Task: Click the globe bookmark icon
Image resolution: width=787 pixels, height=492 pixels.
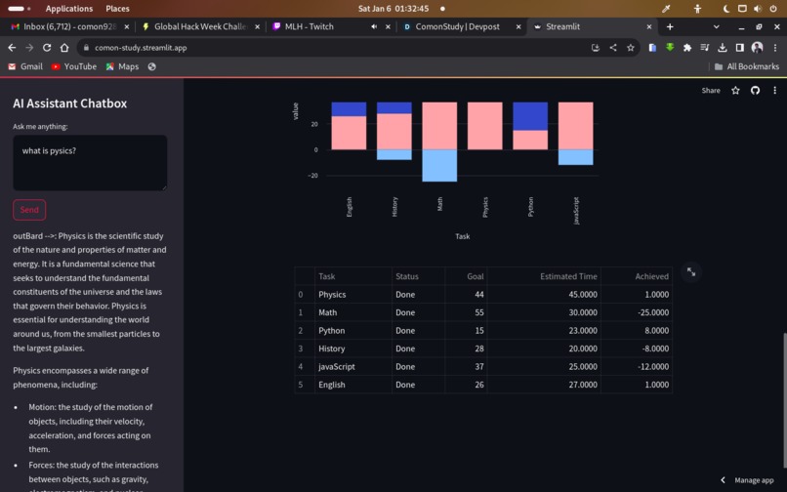Action: point(151,66)
